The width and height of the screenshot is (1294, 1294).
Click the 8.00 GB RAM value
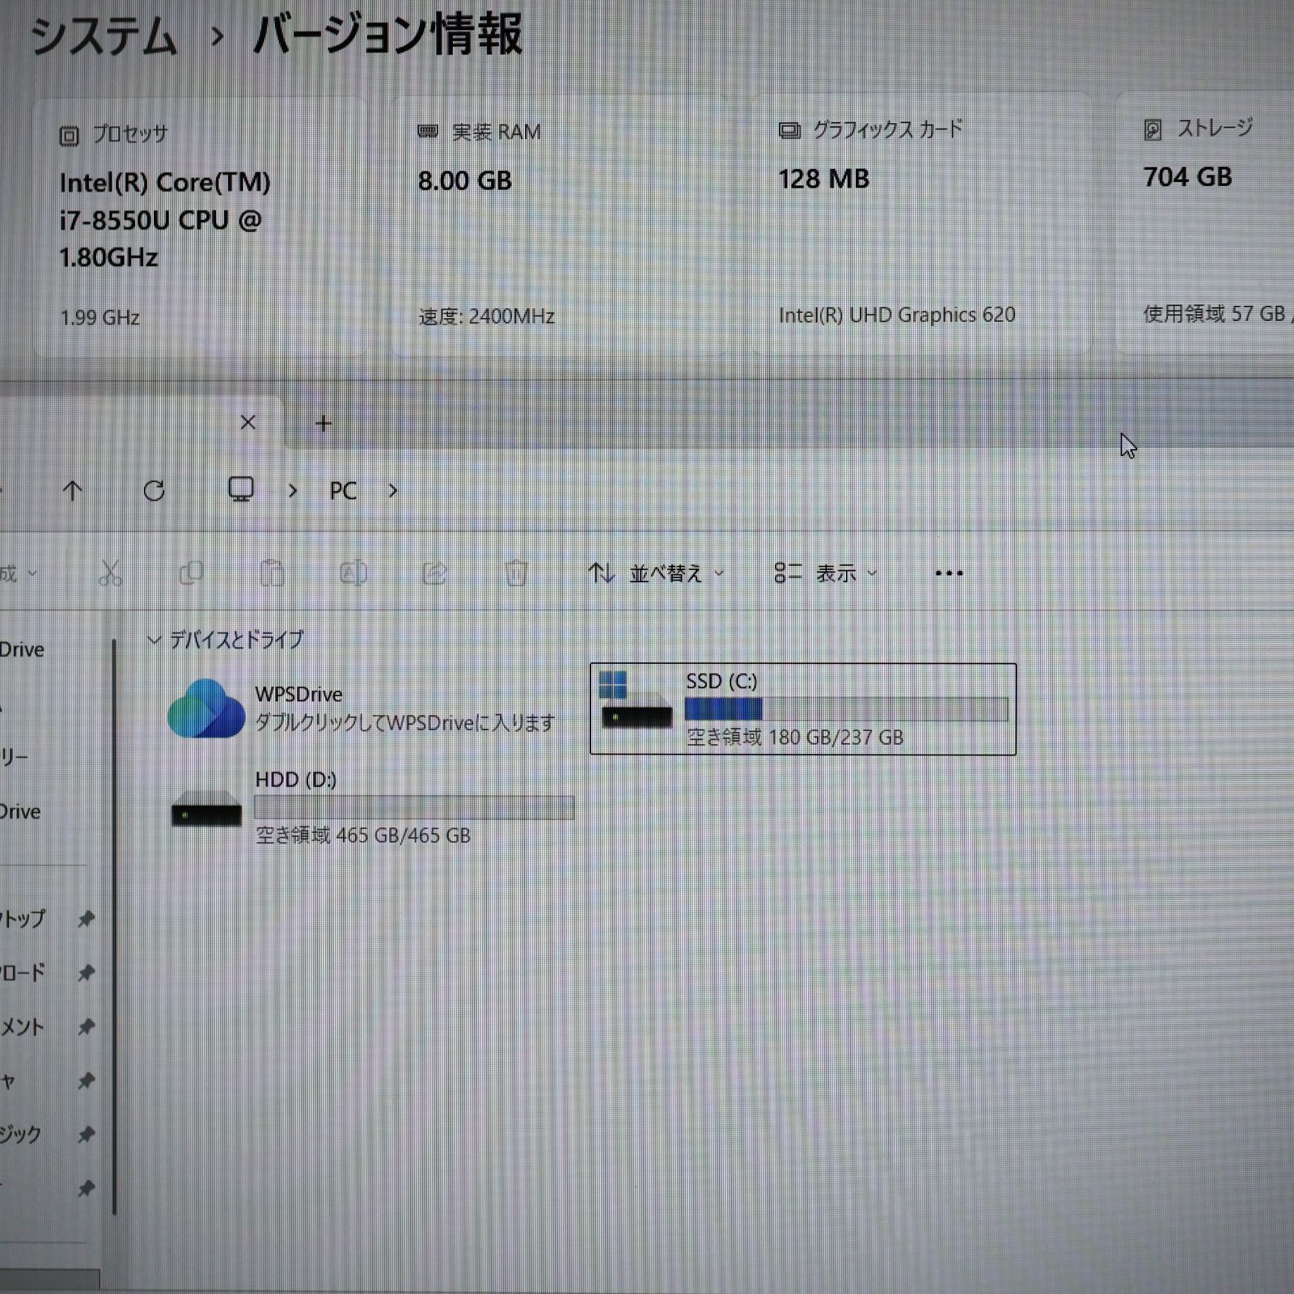point(465,180)
